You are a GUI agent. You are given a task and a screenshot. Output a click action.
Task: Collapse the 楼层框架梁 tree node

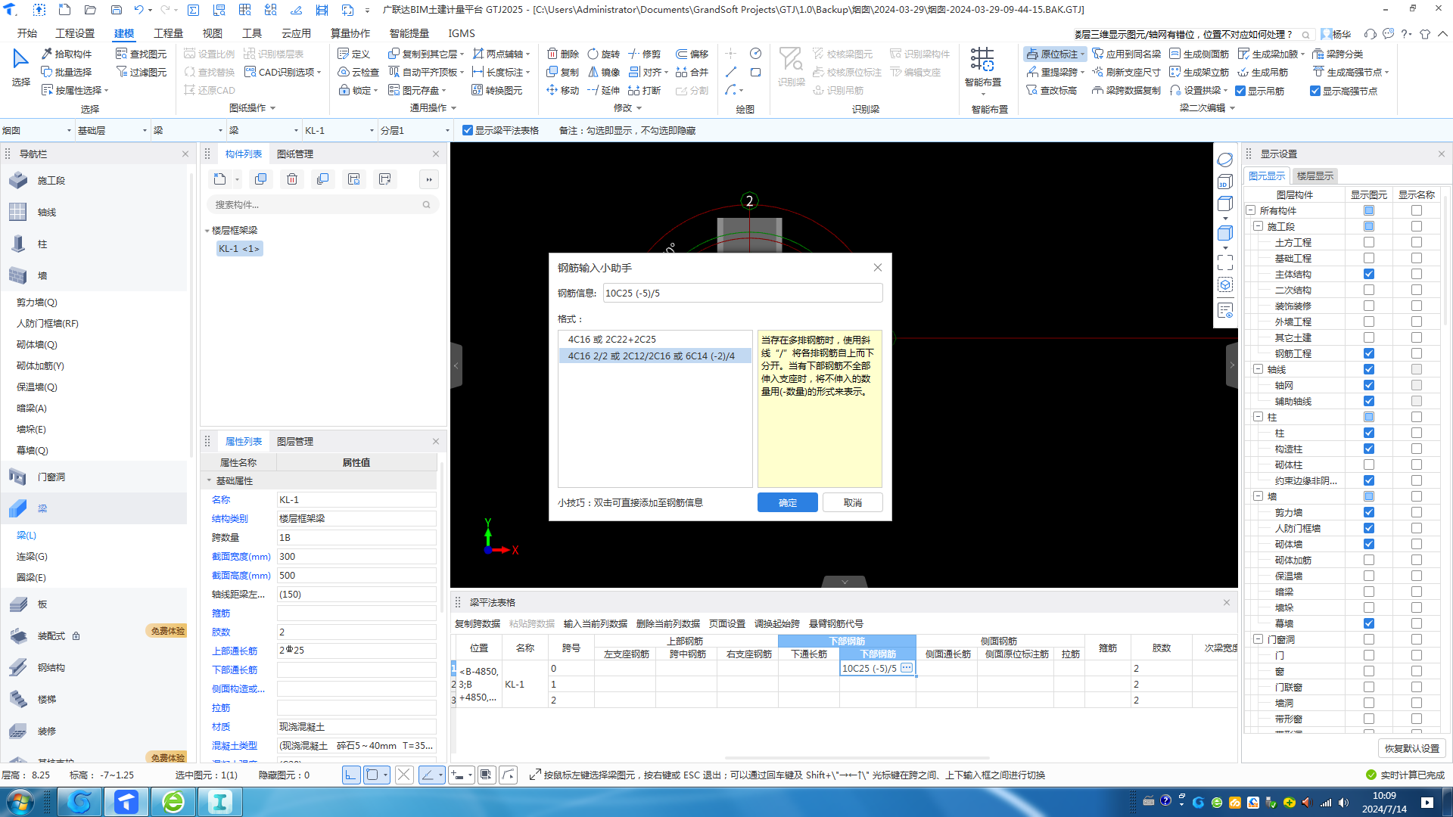207,231
